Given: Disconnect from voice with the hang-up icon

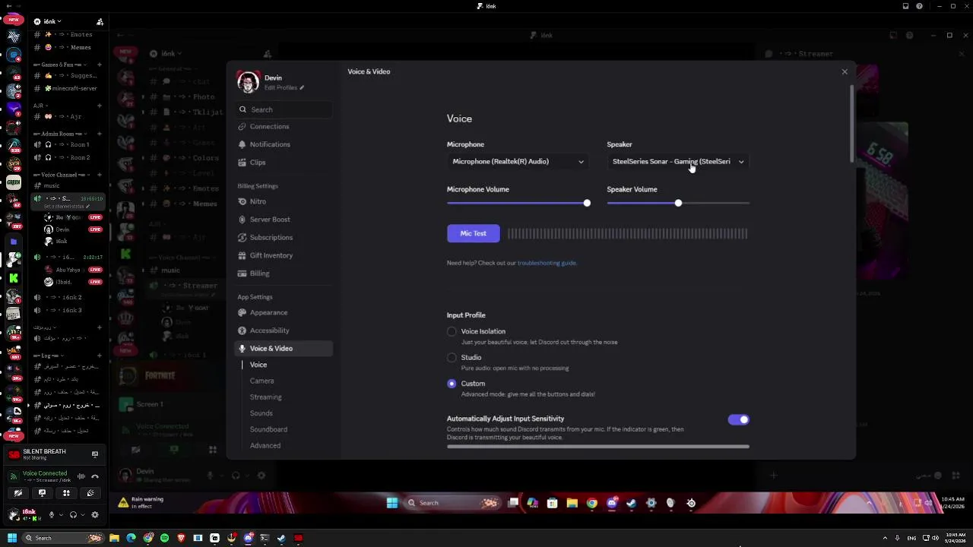Looking at the screenshot, I should point(95,476).
